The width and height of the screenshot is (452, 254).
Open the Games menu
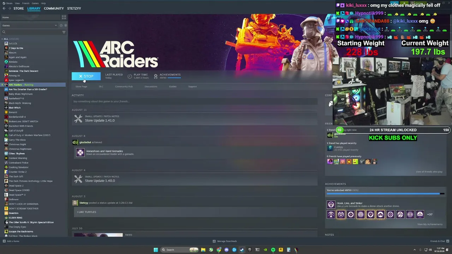pos(35,3)
